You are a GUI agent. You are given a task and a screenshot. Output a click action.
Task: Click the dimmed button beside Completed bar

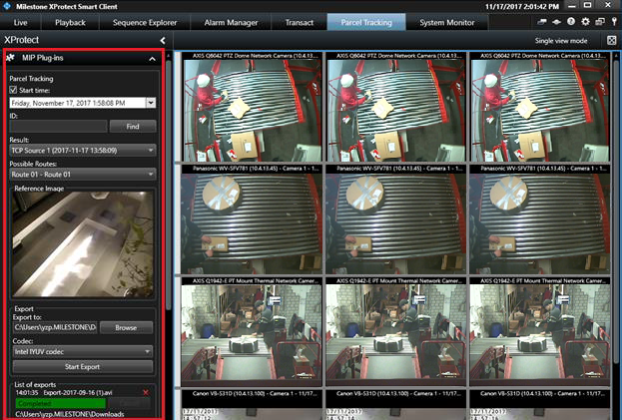(130, 403)
